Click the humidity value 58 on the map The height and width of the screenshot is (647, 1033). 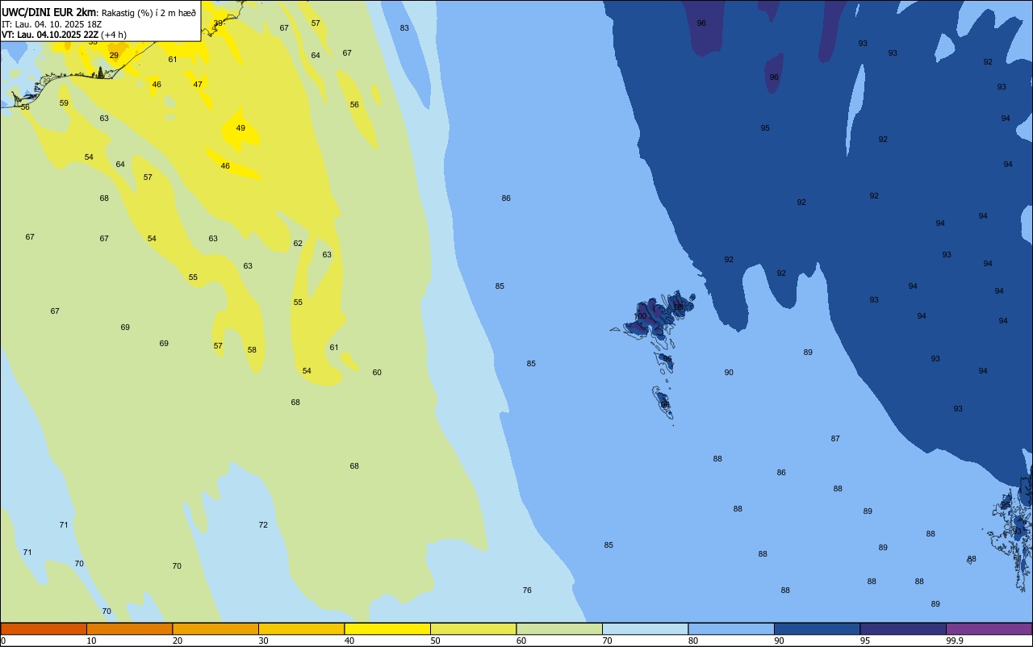pos(252,350)
